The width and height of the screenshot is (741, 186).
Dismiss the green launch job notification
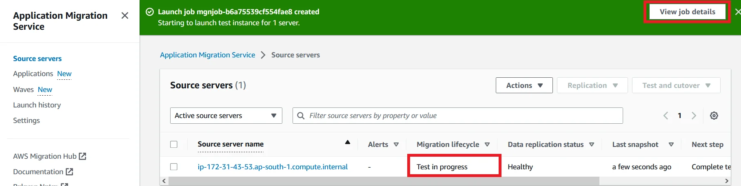737,12
